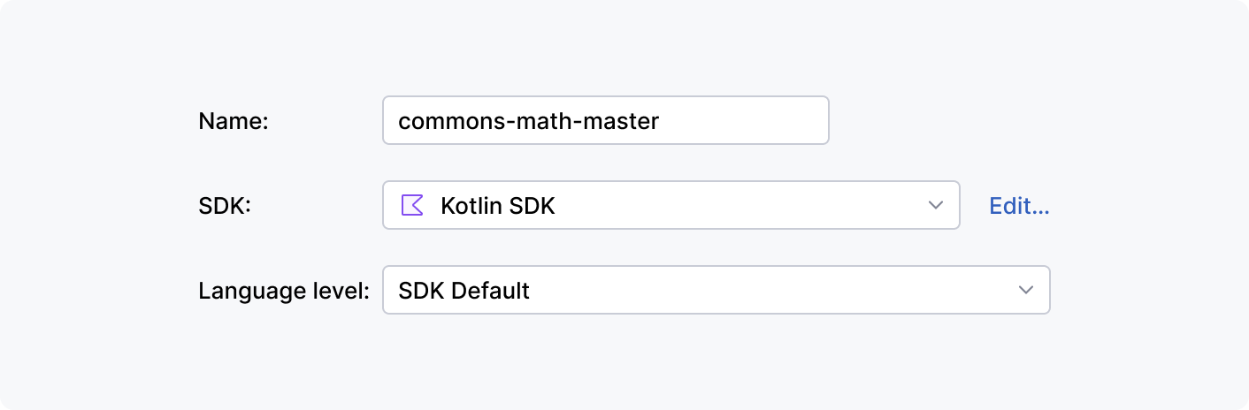Image resolution: width=1249 pixels, height=410 pixels.
Task: Select the "SDK Default" text in Language level
Action: (464, 290)
